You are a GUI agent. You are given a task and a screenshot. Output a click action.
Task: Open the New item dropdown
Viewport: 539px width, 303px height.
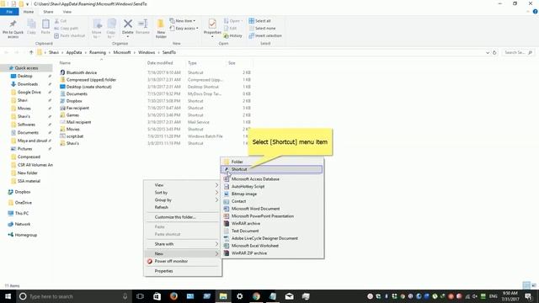pyautogui.click(x=183, y=21)
